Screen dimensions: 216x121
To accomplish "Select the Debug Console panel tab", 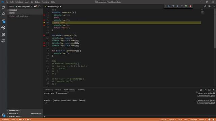I will (x=70, y=90).
